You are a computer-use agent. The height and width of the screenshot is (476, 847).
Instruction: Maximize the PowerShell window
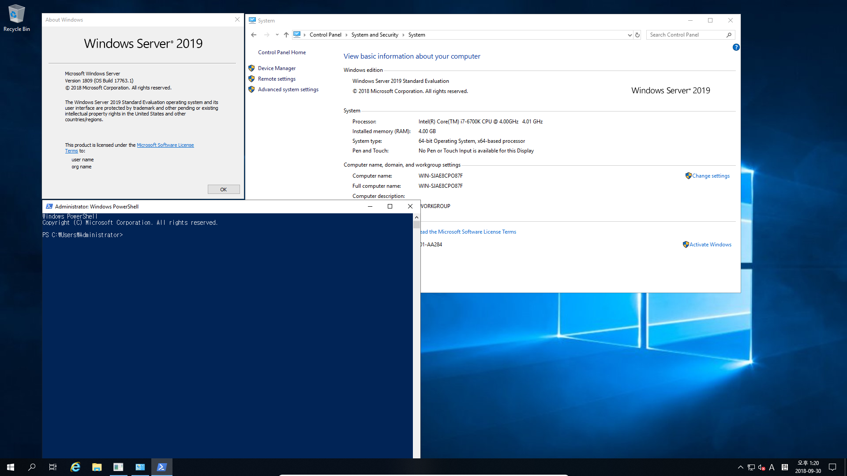pos(390,206)
